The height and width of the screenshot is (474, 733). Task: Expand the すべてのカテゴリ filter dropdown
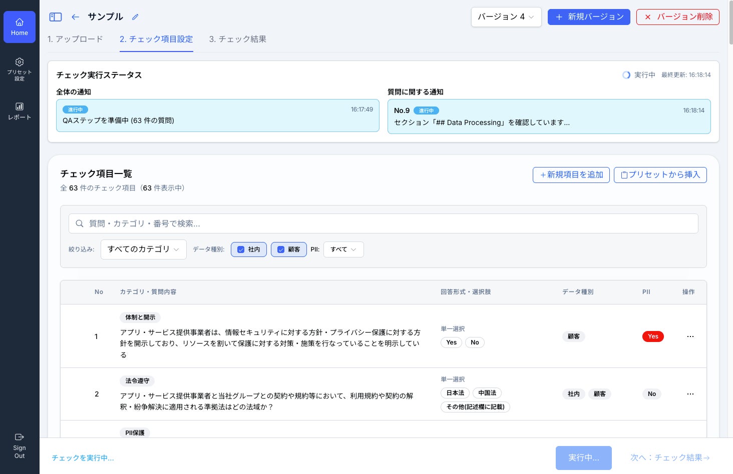point(143,249)
